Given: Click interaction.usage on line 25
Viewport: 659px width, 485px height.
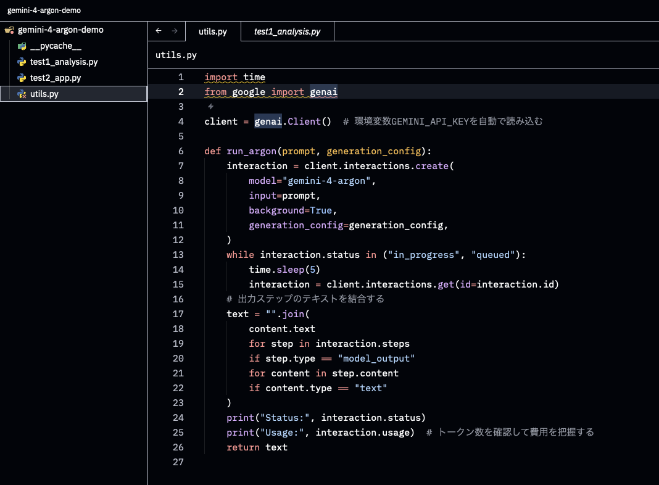Looking at the screenshot, I should [x=363, y=433].
